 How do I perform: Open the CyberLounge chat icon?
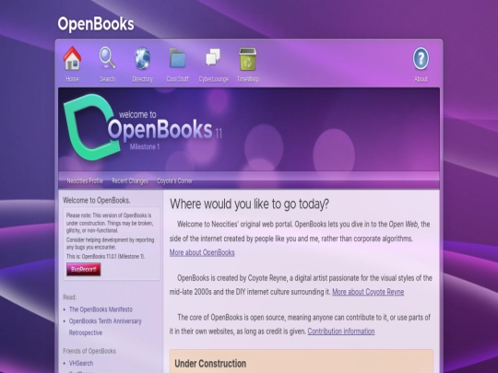(213, 57)
